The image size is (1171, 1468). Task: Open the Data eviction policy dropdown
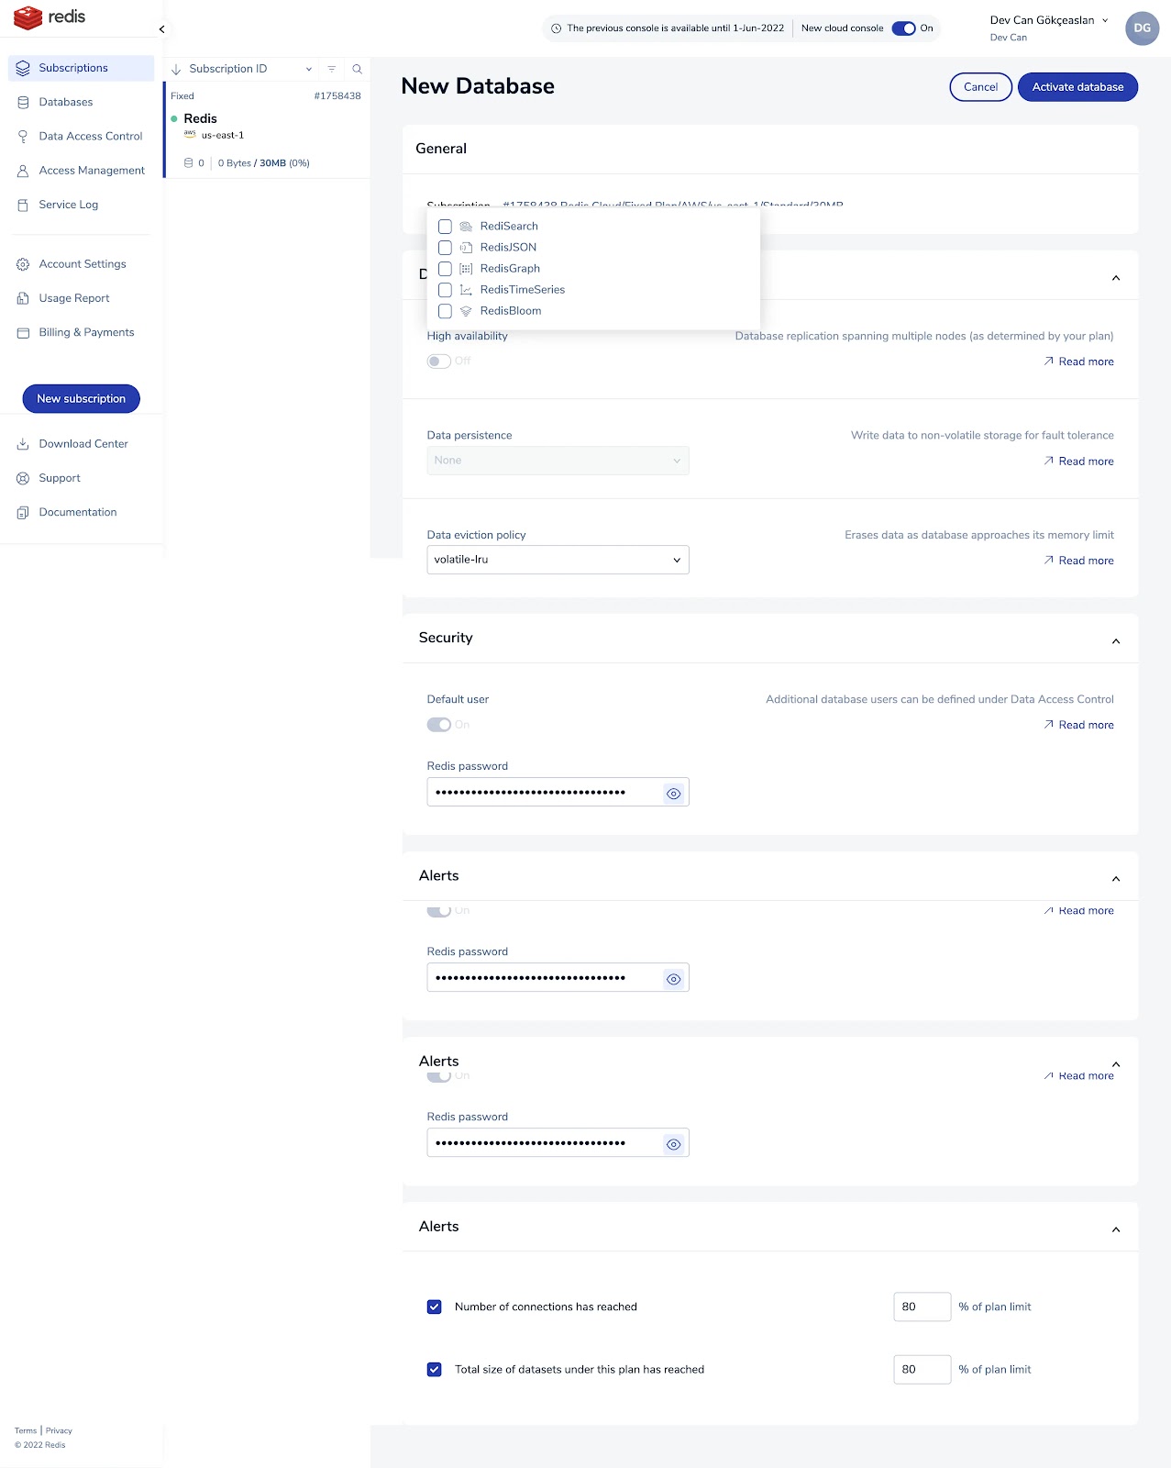[558, 560]
